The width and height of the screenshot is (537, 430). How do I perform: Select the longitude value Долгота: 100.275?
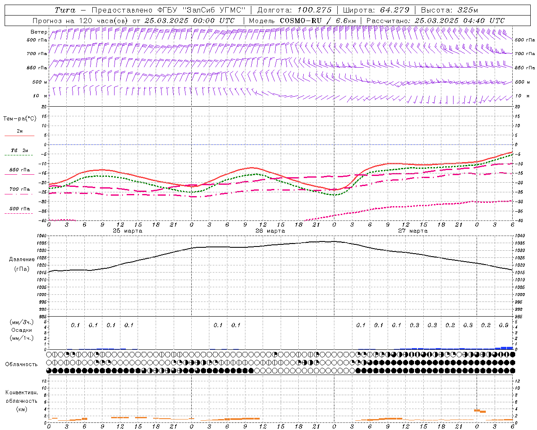[x=295, y=10]
